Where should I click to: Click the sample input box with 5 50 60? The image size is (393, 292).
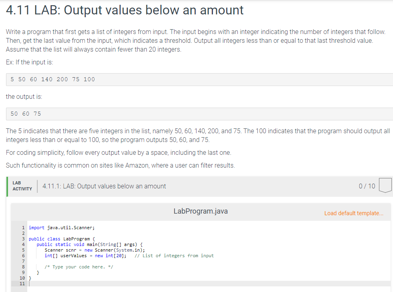pos(200,80)
